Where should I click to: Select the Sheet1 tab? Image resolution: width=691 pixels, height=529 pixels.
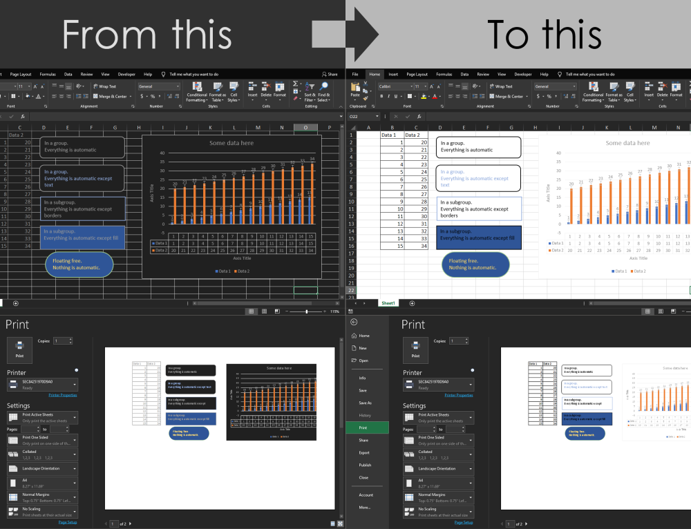click(387, 302)
